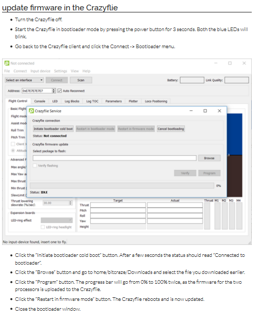The image size is (259, 319).
Task: Click the "update firmware in the Crazyflie" heading
Action: pos(60,8)
